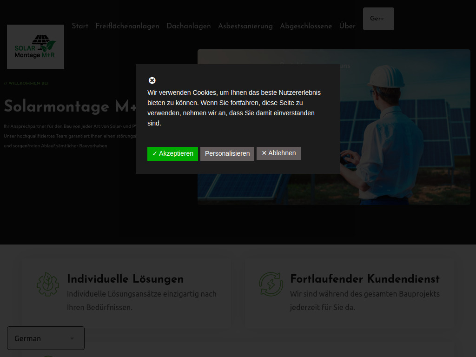Open the German language selector combo box
This screenshot has height=357, width=476.
[x=45, y=338]
